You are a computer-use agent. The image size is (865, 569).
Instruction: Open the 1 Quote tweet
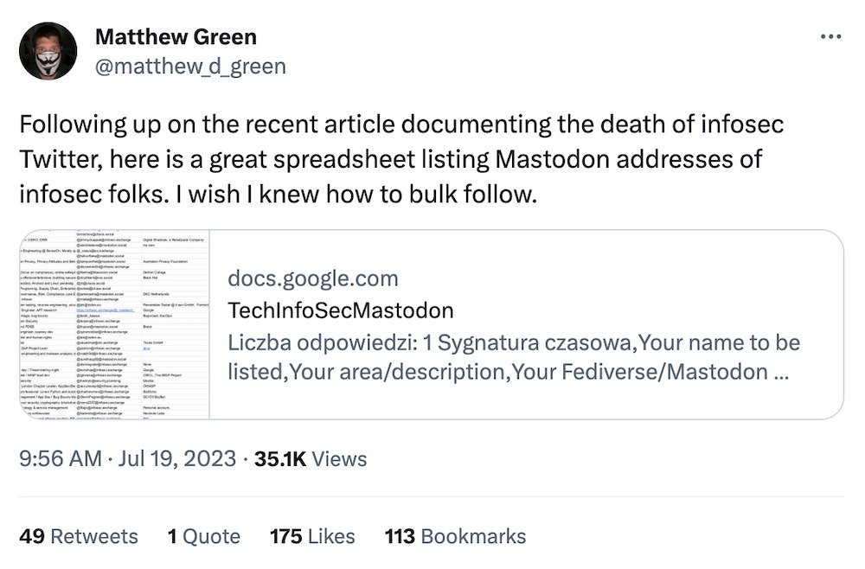pos(203,536)
